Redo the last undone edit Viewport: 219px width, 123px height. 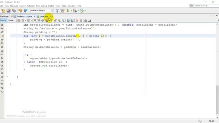(x=26, y=11)
